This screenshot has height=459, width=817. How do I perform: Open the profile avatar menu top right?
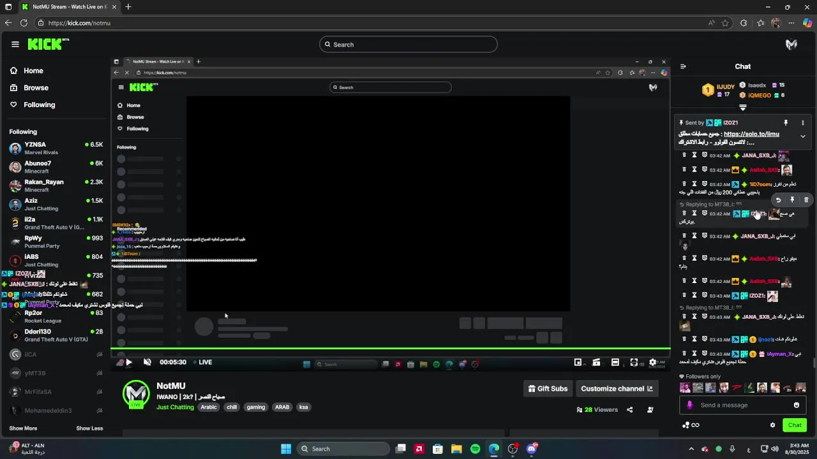pos(791,45)
